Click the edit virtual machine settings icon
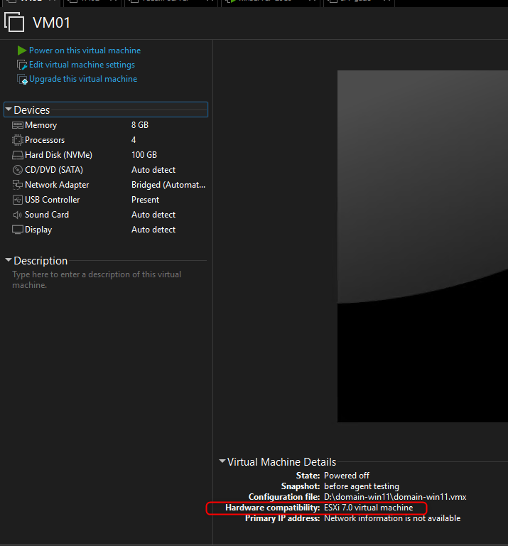Image resolution: width=508 pixels, height=546 pixels. click(22, 65)
